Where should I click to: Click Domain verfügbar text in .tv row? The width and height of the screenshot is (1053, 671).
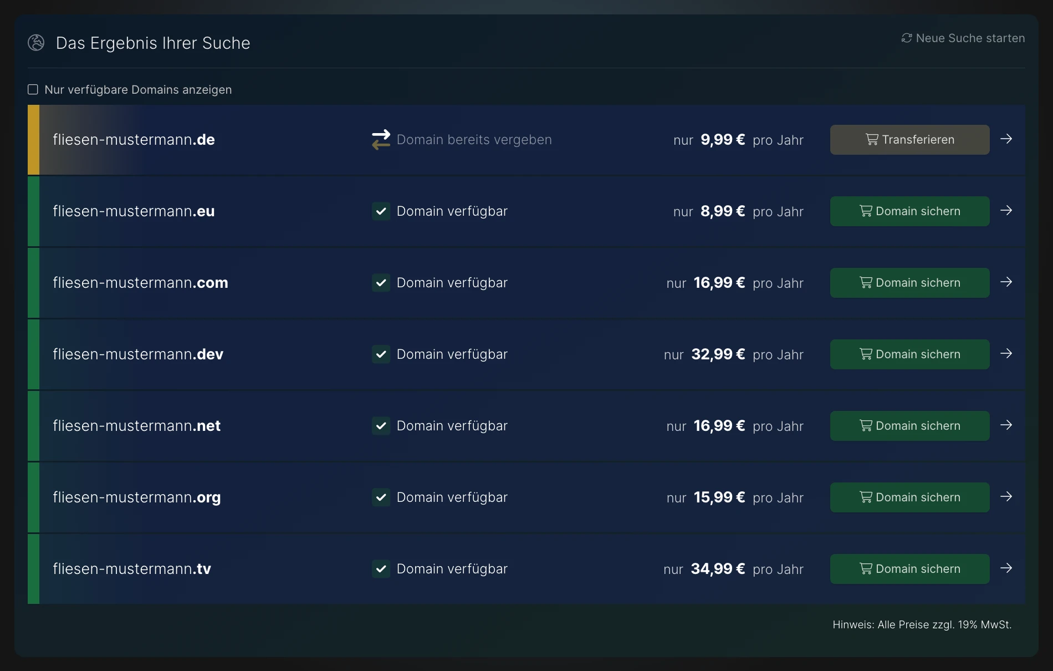[452, 569]
